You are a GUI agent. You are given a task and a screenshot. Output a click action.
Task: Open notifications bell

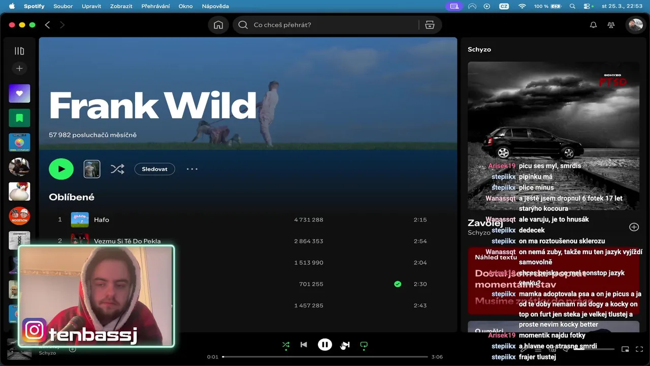point(593,25)
